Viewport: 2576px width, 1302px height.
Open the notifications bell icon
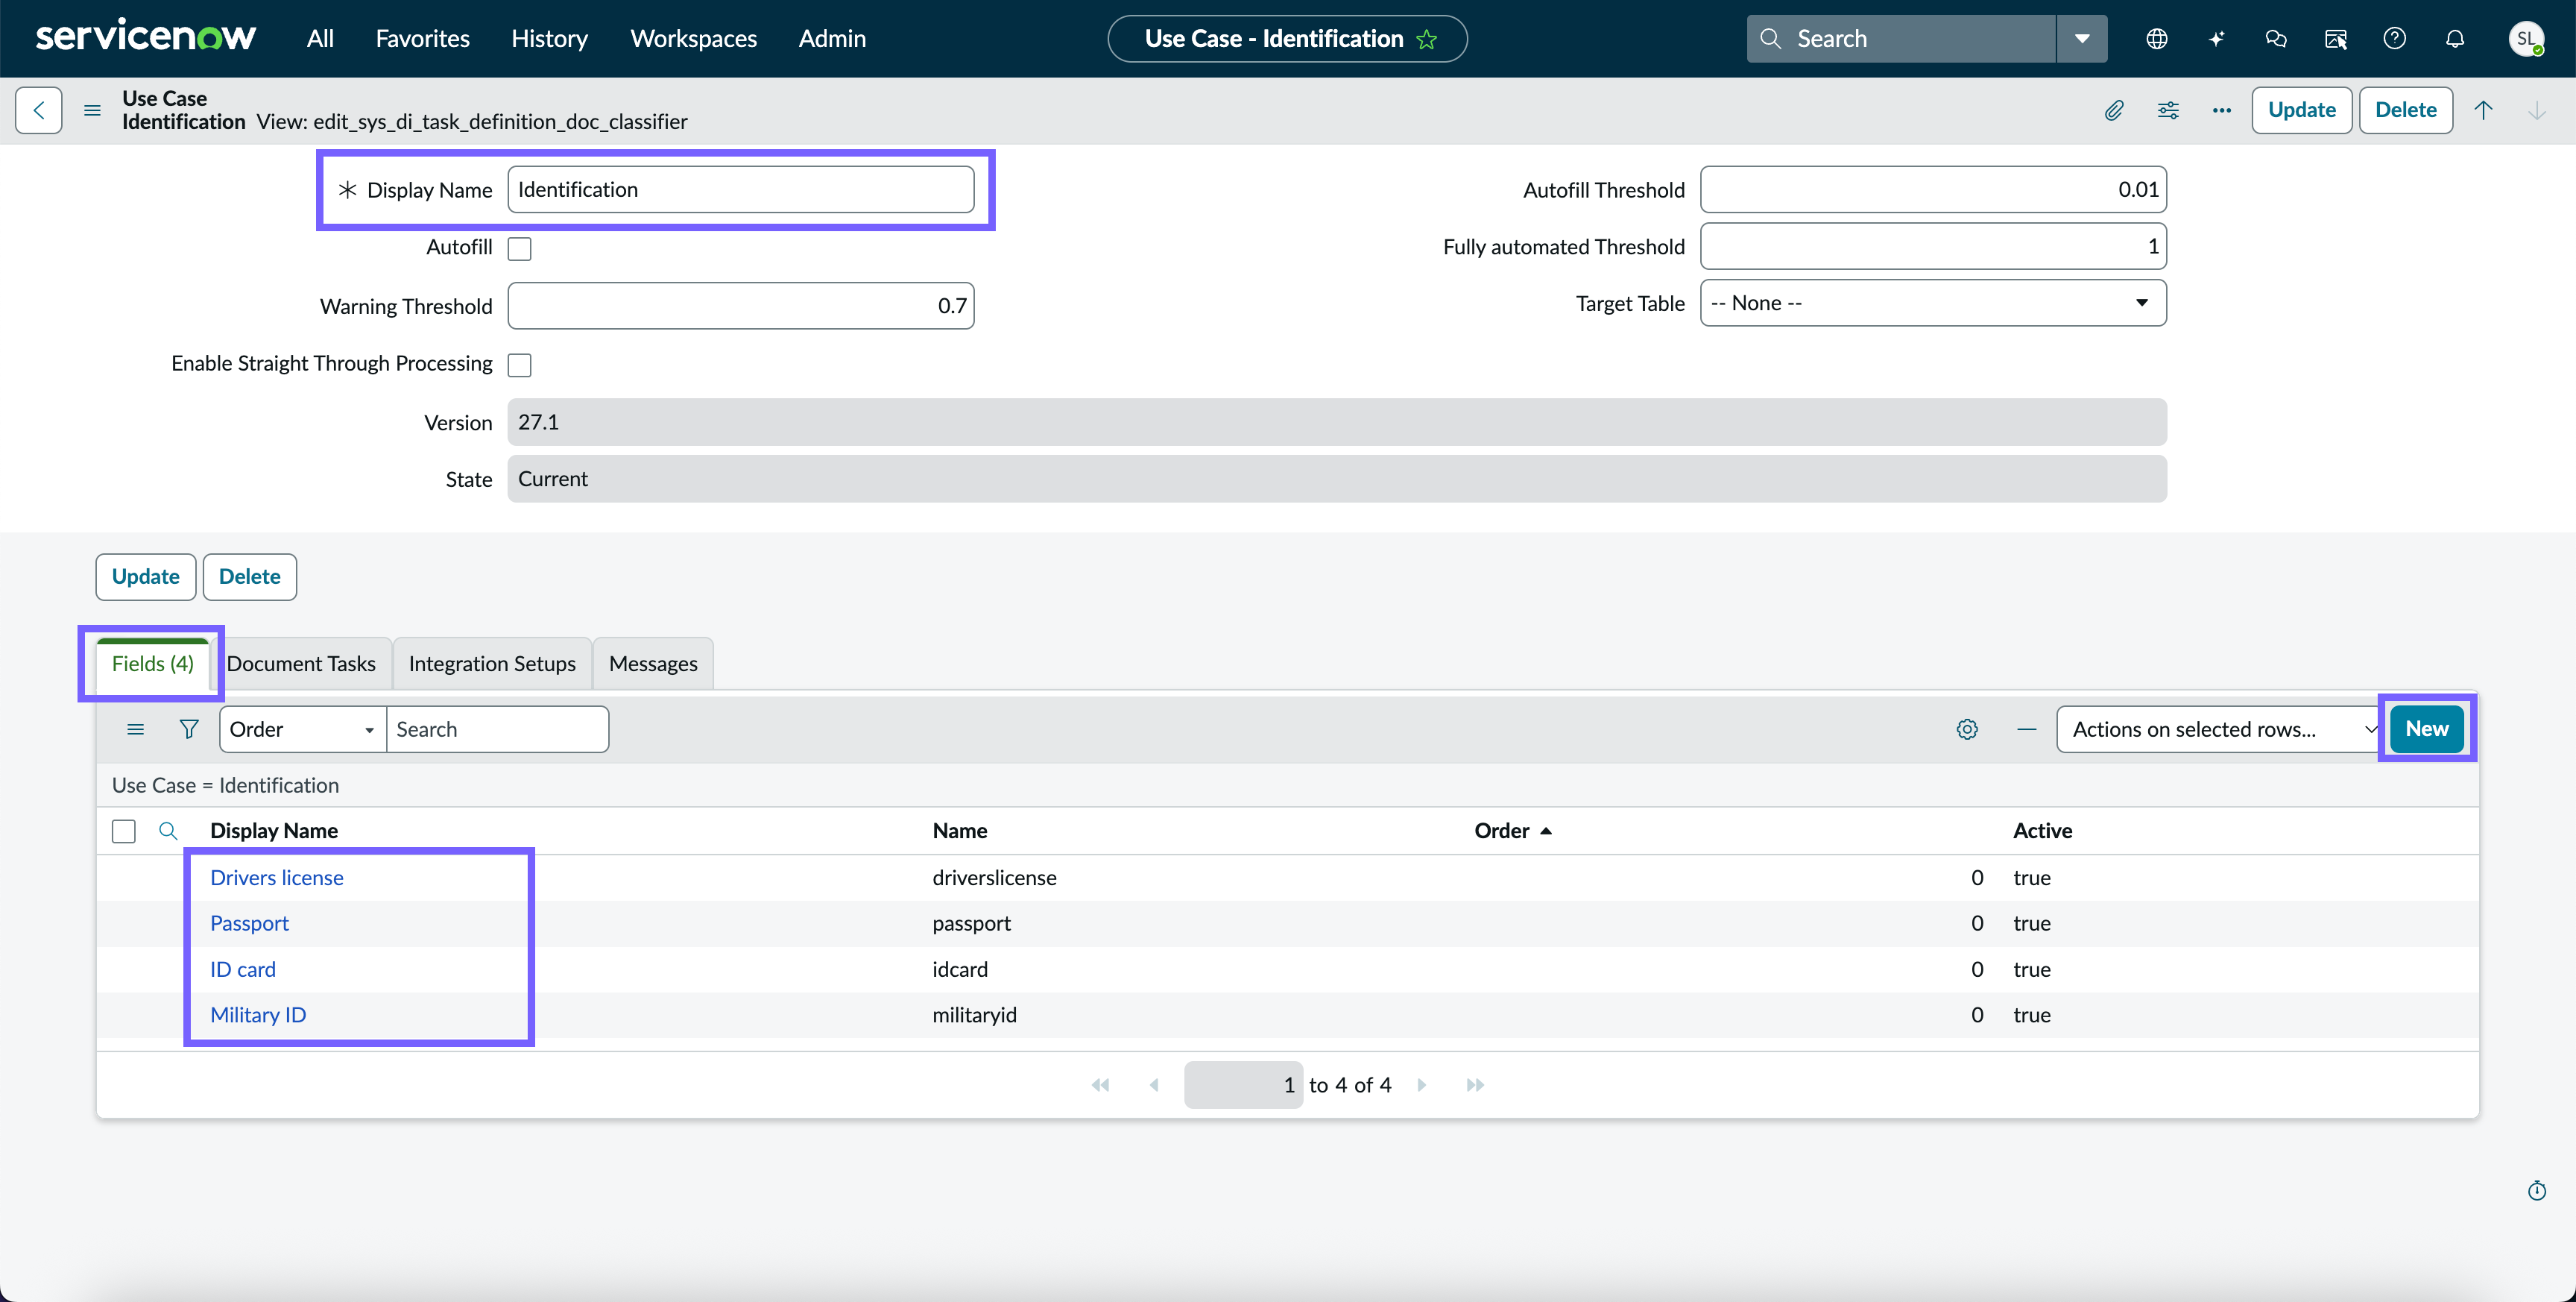[2455, 38]
